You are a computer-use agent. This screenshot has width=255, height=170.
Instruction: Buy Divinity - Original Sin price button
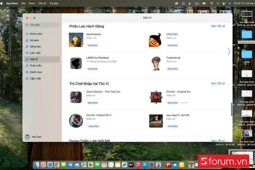tap(173, 103)
